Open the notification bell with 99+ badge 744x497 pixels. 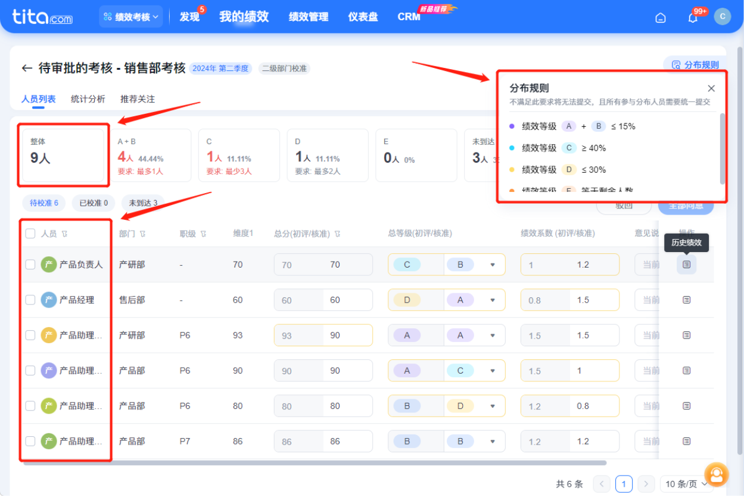[x=692, y=17]
